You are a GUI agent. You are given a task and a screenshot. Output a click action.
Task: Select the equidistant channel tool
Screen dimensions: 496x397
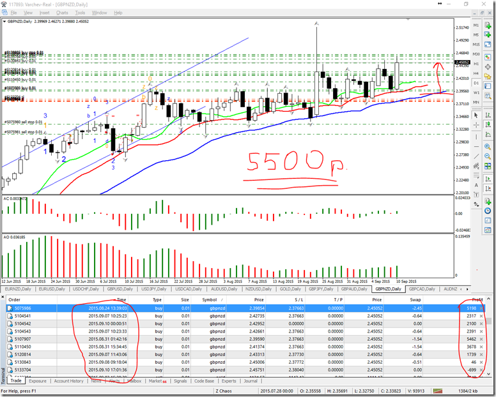click(476, 166)
